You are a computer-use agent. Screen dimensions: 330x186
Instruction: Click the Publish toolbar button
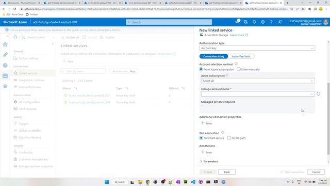point(107,37)
